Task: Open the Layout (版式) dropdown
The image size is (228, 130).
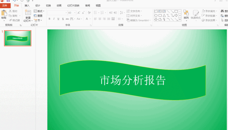Action: [39, 11]
